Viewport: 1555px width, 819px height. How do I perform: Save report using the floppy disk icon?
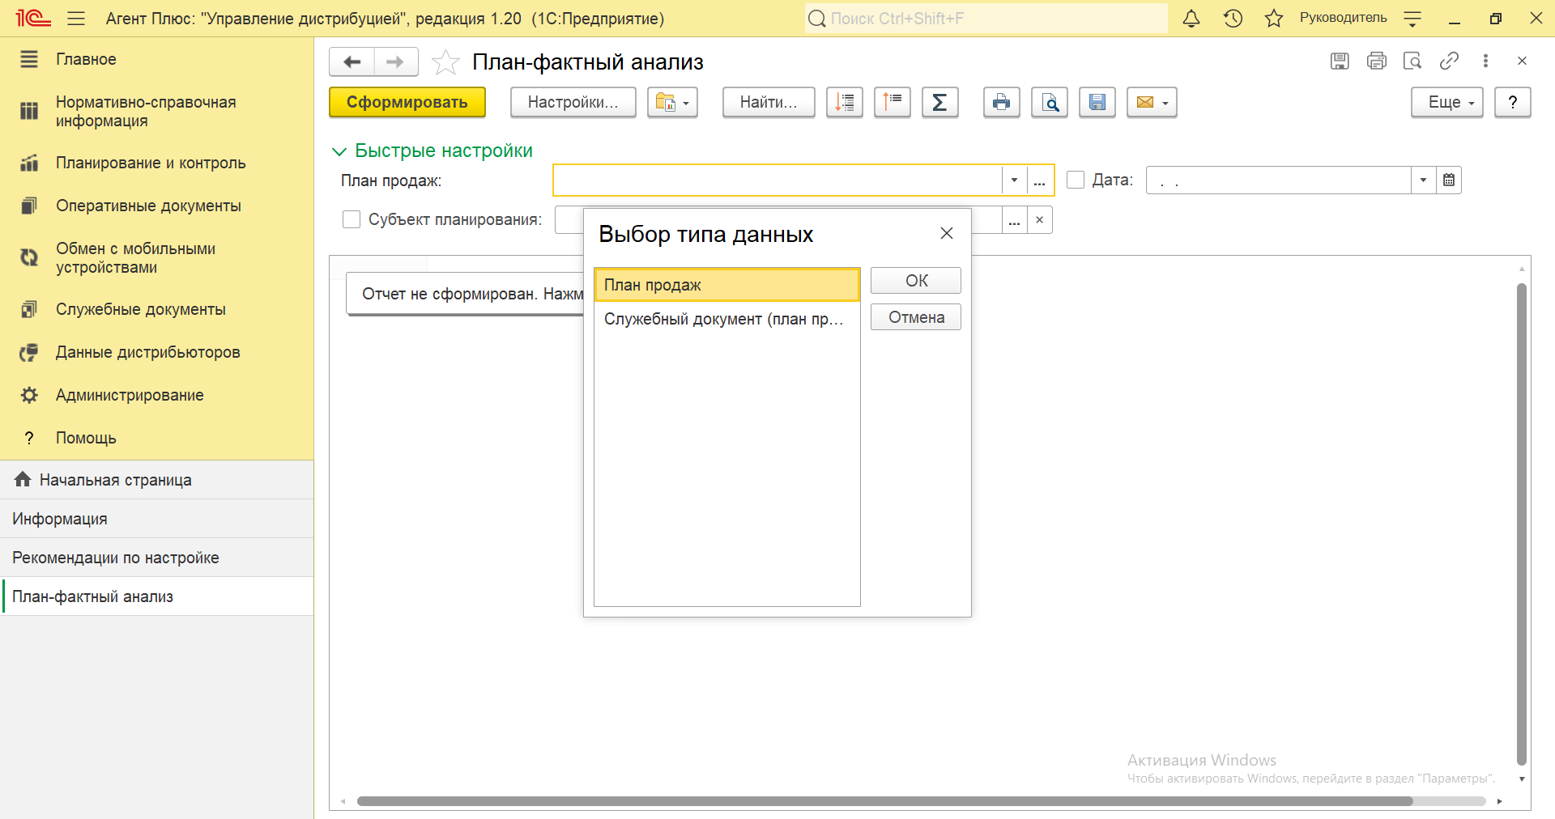1097,103
